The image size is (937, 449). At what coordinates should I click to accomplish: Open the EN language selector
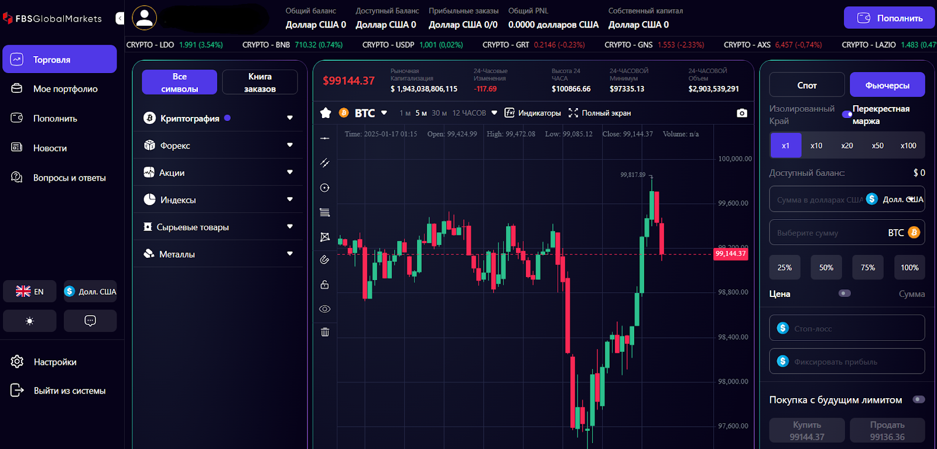[x=30, y=291]
